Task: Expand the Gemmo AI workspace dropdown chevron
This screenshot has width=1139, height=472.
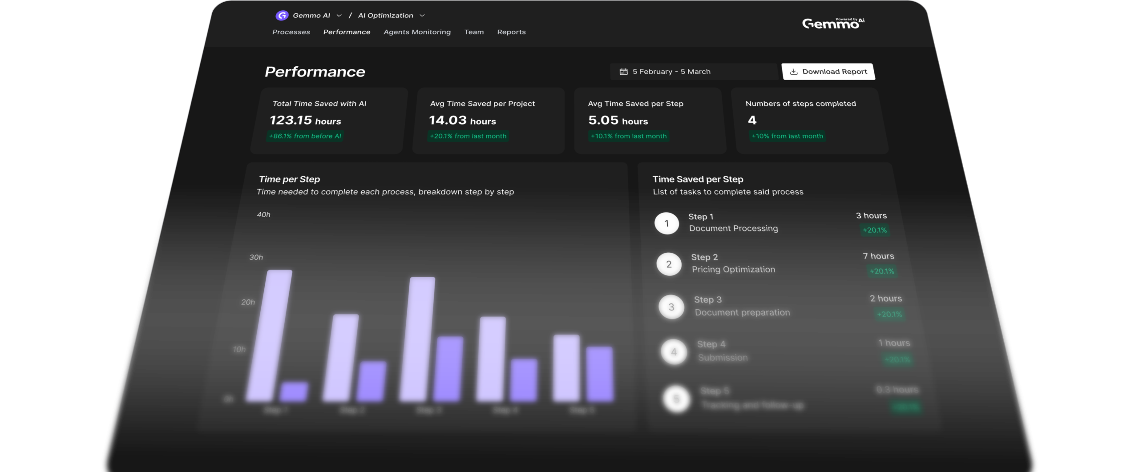Action: (x=339, y=16)
